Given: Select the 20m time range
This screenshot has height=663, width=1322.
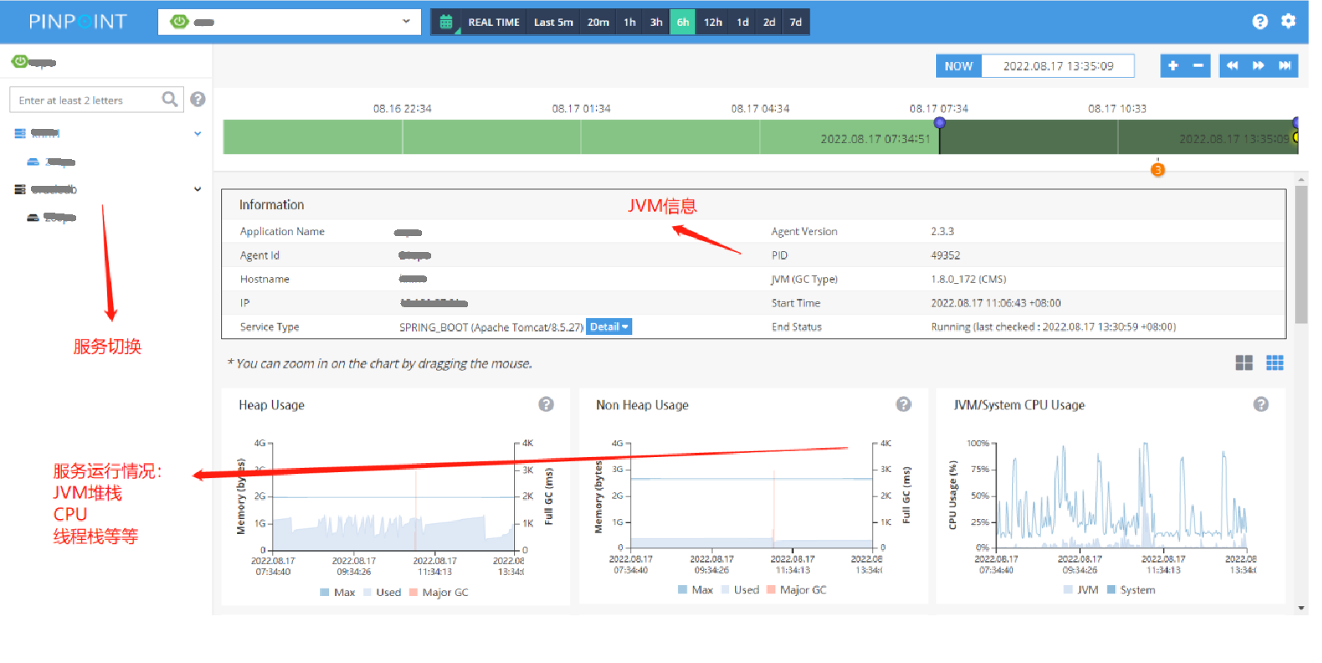Looking at the screenshot, I should [598, 23].
